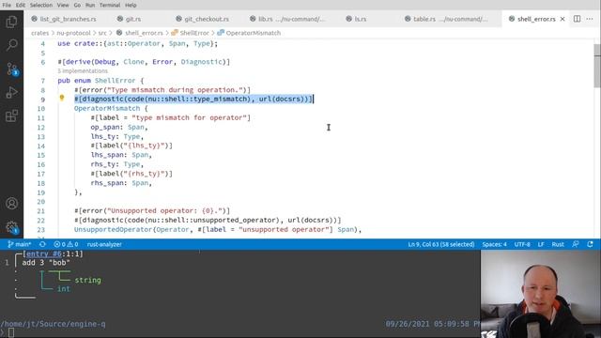
Task: Click the Ln 9, Col 63 cursor position indicator
Action: [x=441, y=244]
